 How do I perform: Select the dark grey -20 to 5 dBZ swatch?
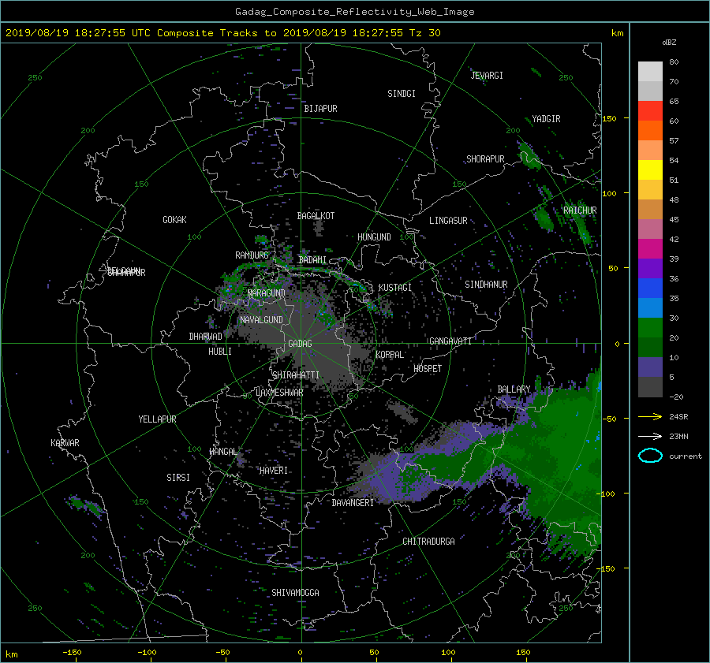click(650, 387)
